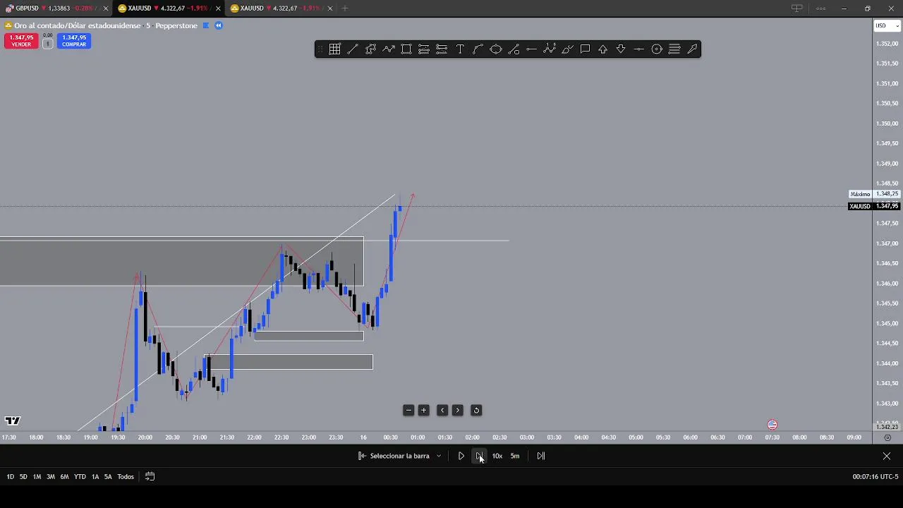The width and height of the screenshot is (903, 508).
Task: Select the line-with-box measure tool
Action: [514, 49]
